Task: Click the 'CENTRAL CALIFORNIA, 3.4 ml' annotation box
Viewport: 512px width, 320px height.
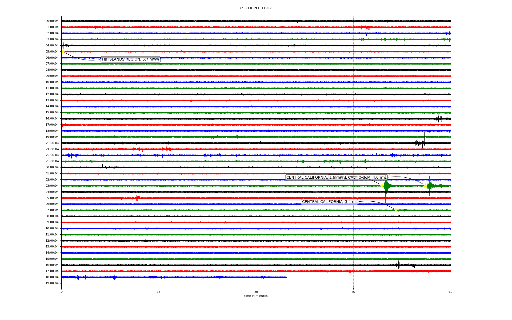Action: pos(329,202)
